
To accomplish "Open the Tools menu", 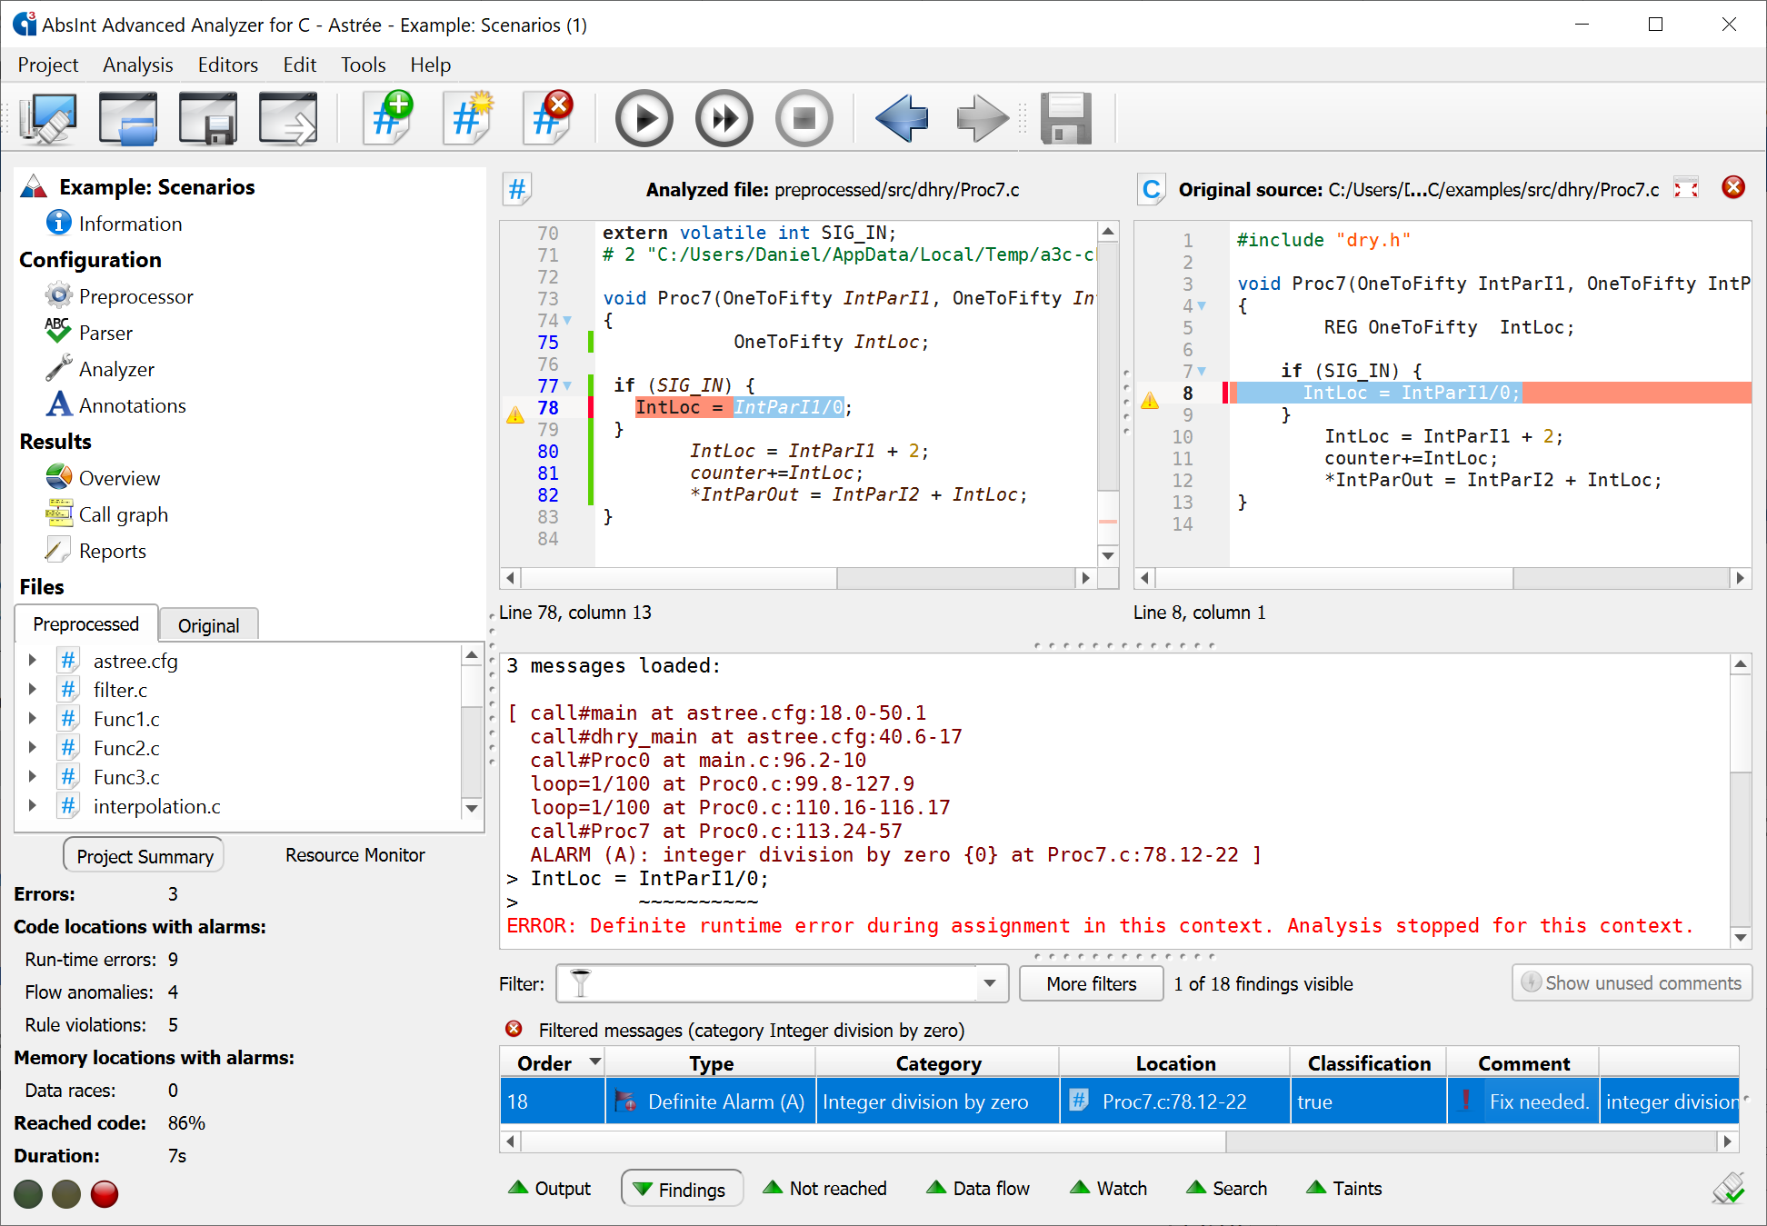I will pos(363,65).
